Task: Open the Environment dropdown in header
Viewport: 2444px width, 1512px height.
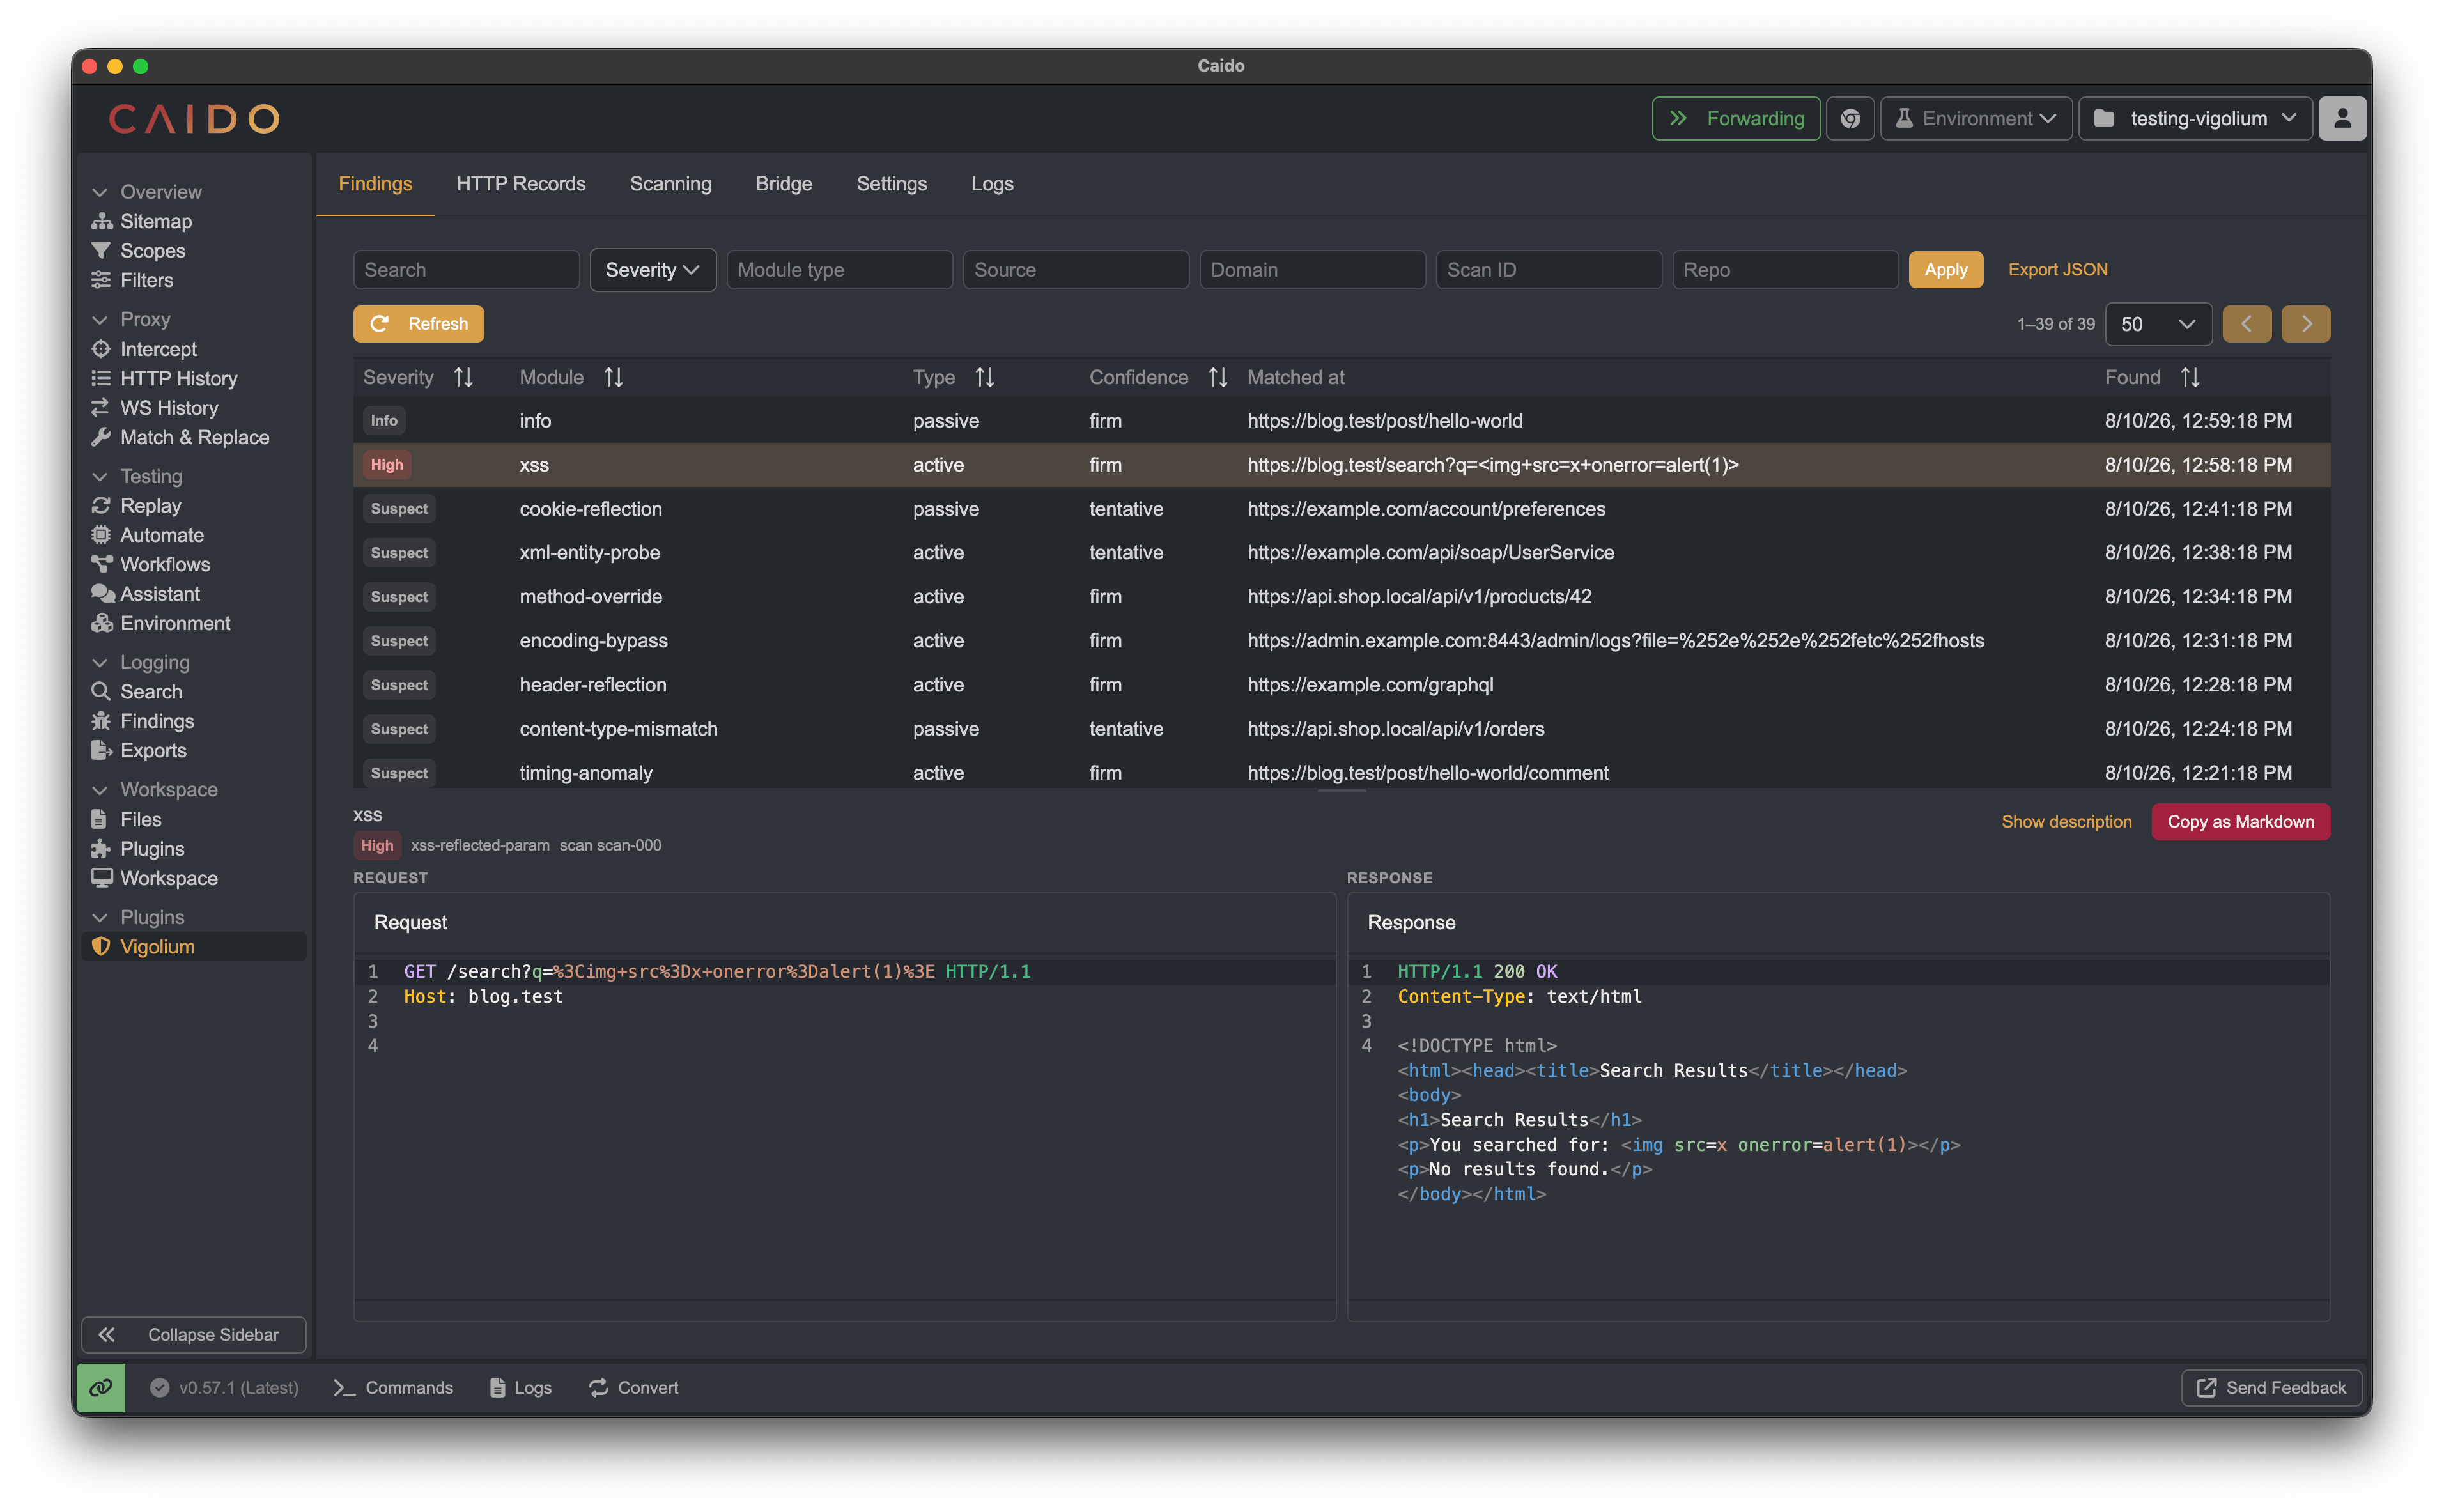Action: (x=1975, y=118)
